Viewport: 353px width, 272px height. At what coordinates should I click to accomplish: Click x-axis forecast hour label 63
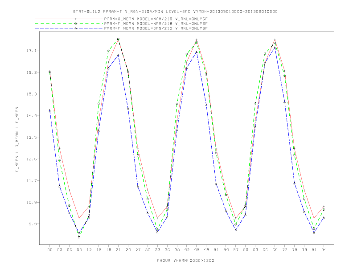255,250
